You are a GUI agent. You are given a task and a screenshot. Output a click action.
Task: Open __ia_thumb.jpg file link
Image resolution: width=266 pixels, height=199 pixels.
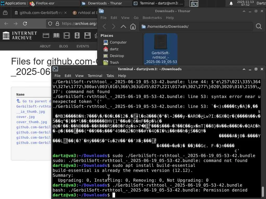click(x=31, y=111)
